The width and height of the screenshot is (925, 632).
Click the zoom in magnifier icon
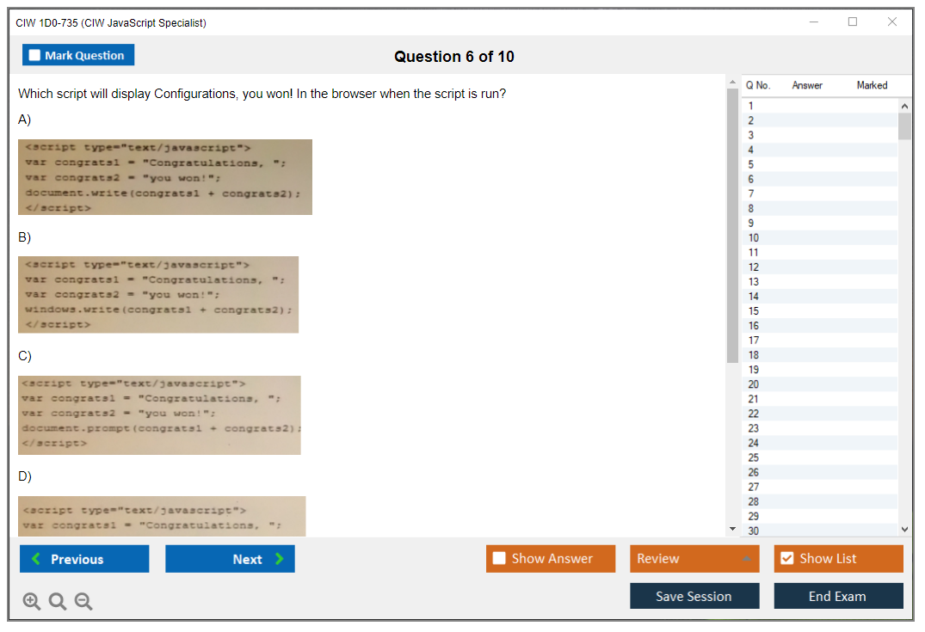tap(32, 602)
